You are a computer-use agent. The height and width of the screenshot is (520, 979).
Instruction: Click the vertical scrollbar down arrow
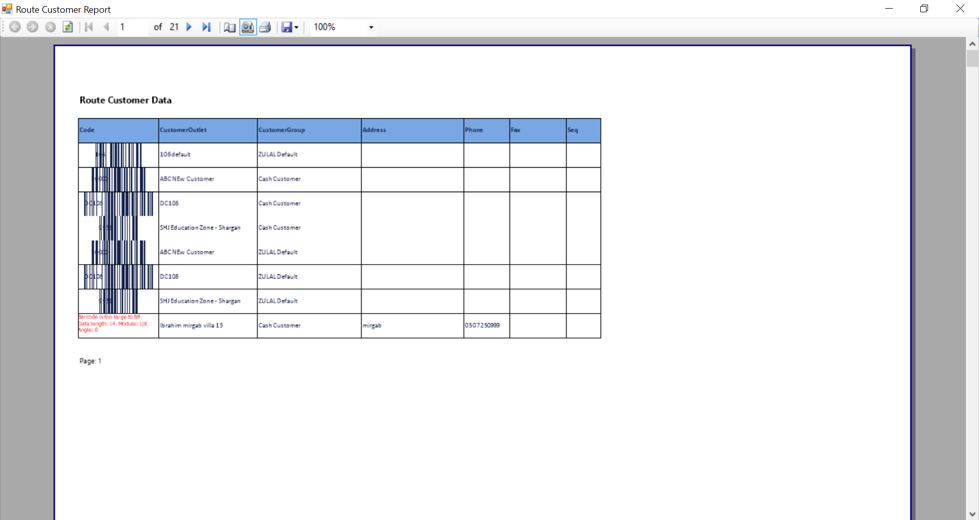[x=972, y=514]
